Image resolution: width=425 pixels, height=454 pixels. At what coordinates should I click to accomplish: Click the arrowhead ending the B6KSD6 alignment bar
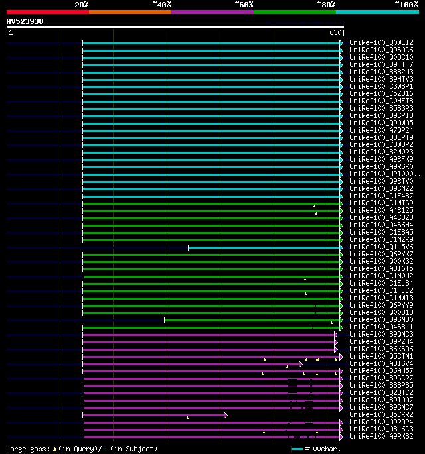coord(336,350)
